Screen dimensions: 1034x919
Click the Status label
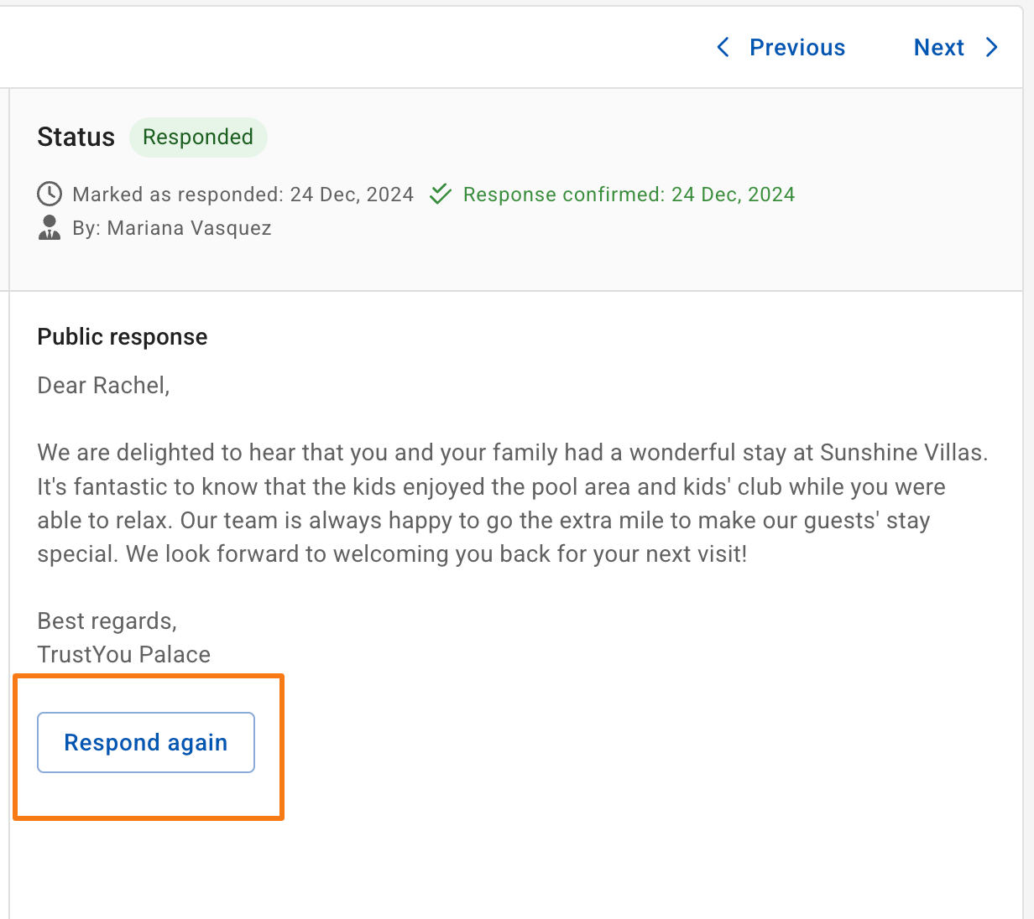coord(76,137)
